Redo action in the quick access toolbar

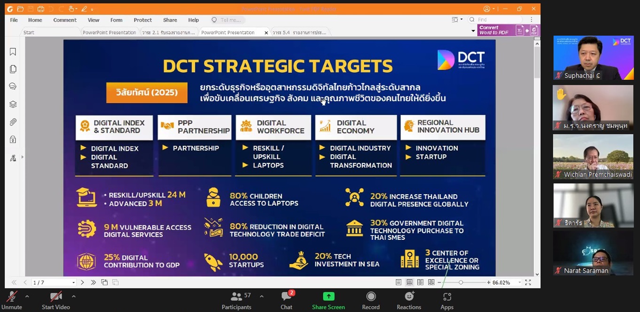click(x=62, y=9)
